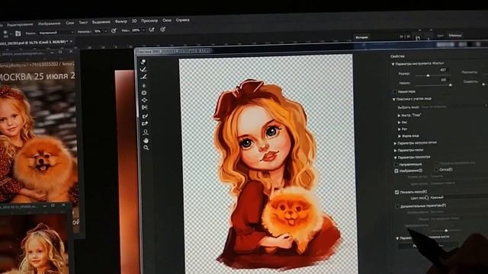
Task: Click the opacity 70% field in options bar
Action: (98, 31)
